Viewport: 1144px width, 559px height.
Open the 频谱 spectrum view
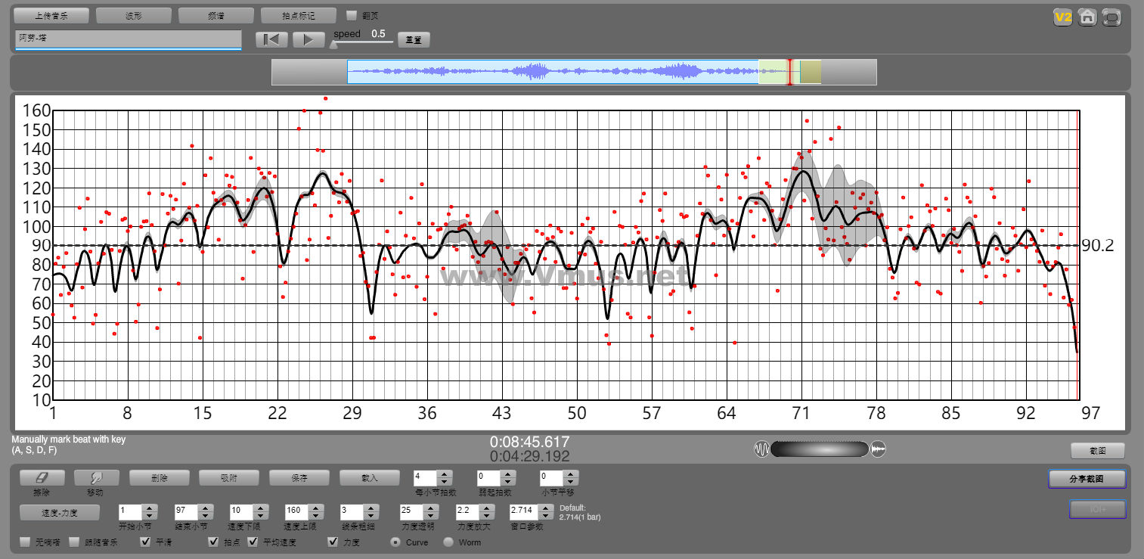[x=216, y=16]
